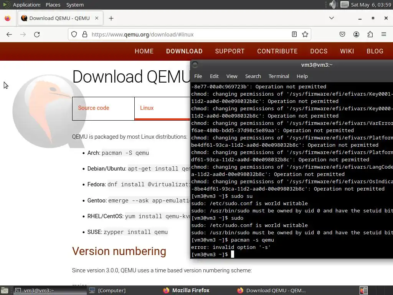Click the network monitor icon in the top panel
Image resolution: width=393 pixels, height=295 pixels.
tap(344, 5)
